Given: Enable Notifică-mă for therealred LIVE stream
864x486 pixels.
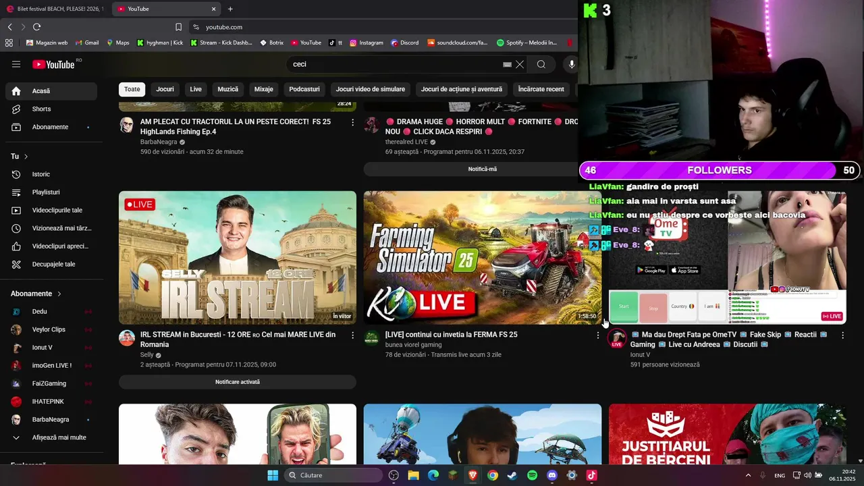Looking at the screenshot, I should point(483,169).
